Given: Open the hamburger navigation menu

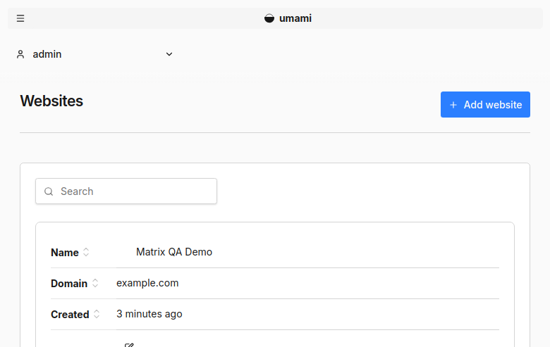Looking at the screenshot, I should point(20,18).
